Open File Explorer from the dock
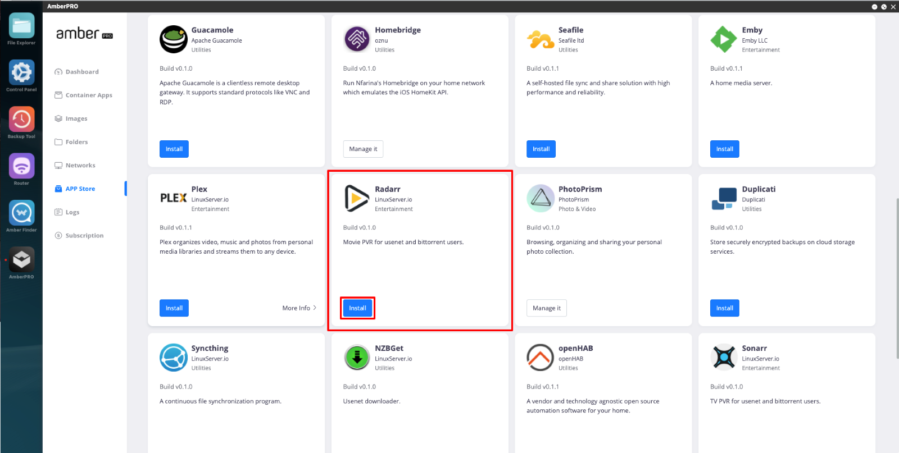The width and height of the screenshot is (899, 453). (21, 26)
